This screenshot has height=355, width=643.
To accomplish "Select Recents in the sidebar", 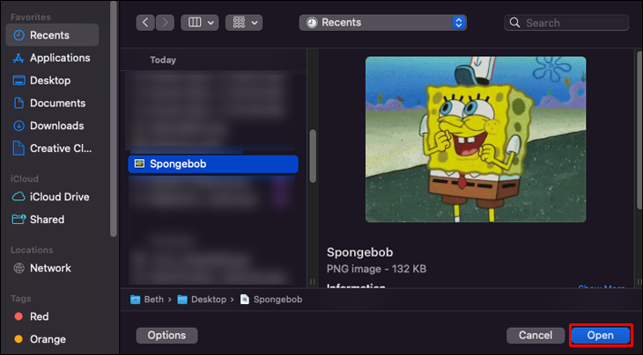I will tap(49, 35).
